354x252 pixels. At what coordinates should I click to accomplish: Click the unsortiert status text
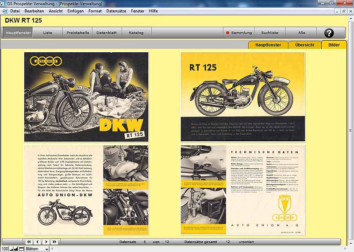coord(246,242)
